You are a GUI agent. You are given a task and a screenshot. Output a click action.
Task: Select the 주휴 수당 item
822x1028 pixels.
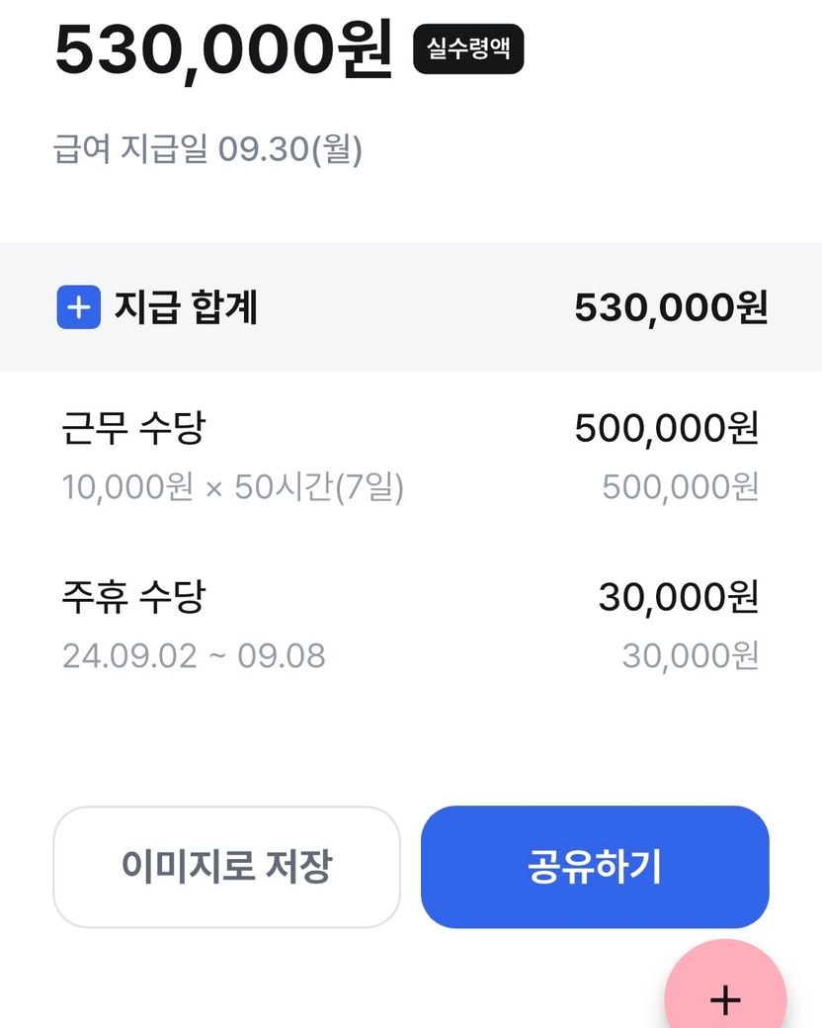tap(410, 625)
